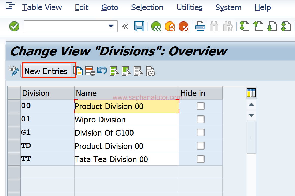Go to Last Page icon
This screenshot has width=295, height=196.
click(286, 26)
